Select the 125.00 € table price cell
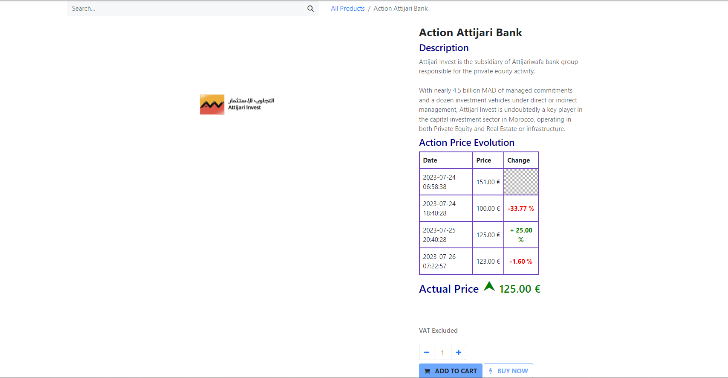Viewport: 728px width, 378px height. point(488,235)
